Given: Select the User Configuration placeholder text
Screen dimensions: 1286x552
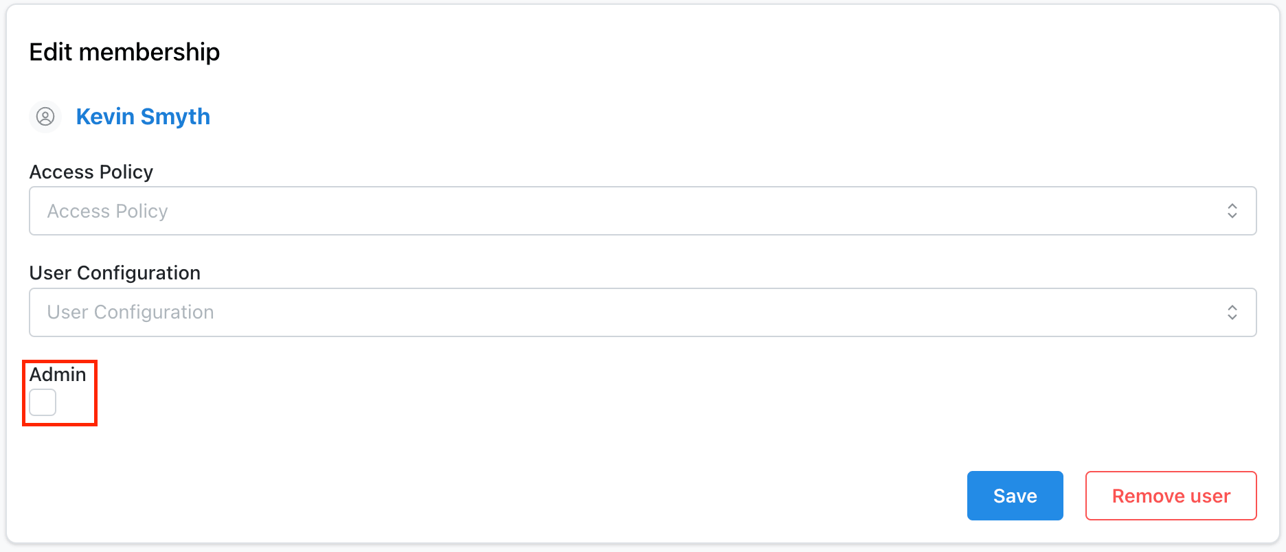Looking at the screenshot, I should click(x=131, y=312).
